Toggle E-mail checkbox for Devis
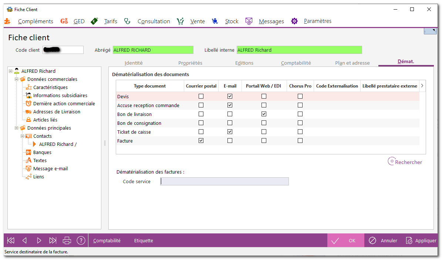 point(230,96)
